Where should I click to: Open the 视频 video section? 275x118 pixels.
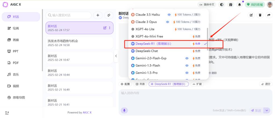(21, 86)
